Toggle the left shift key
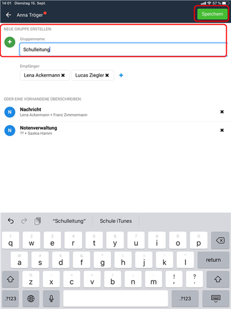 coord(10,279)
